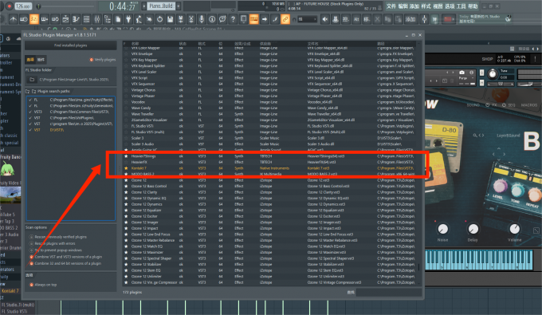Click the Alt toolbar button
Image resolution: width=542 pixels, height=315 pixels.
356,19
